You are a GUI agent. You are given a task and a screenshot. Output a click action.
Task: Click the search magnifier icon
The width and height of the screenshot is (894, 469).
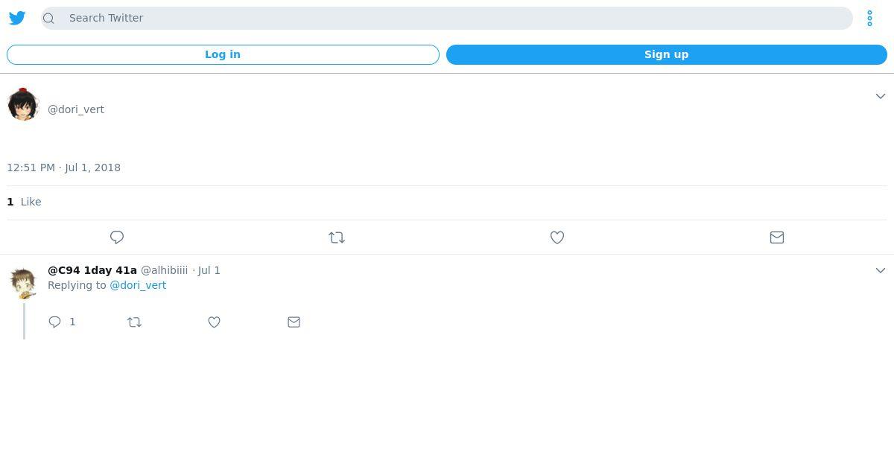[49, 18]
